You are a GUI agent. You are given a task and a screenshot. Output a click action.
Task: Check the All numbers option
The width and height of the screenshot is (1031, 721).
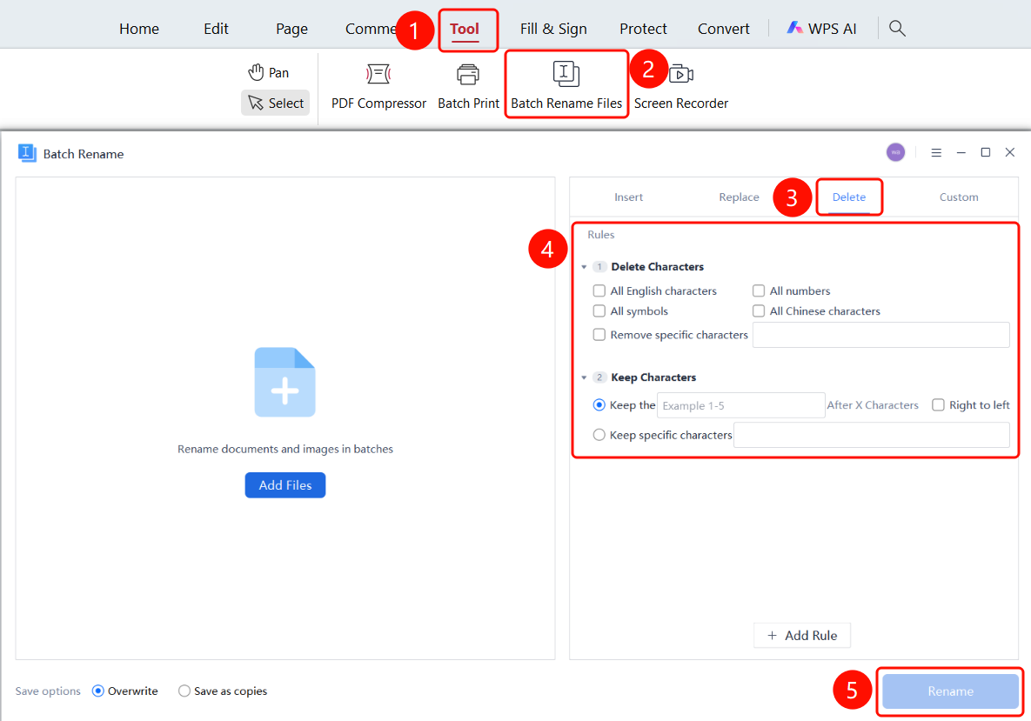(759, 290)
